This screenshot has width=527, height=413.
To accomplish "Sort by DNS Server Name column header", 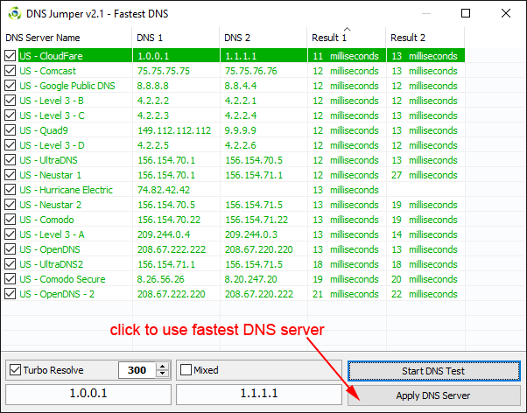I will pyautogui.click(x=67, y=38).
